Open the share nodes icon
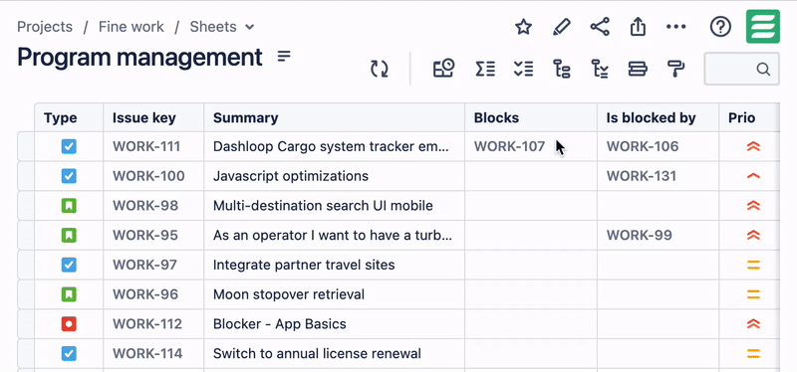This screenshot has height=372, width=797. point(600,27)
